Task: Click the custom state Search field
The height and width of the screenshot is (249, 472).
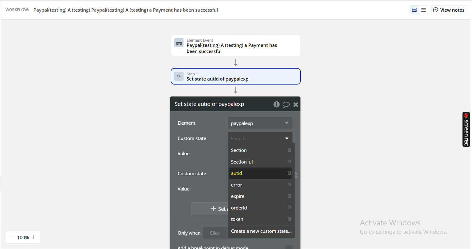Action: (255, 138)
